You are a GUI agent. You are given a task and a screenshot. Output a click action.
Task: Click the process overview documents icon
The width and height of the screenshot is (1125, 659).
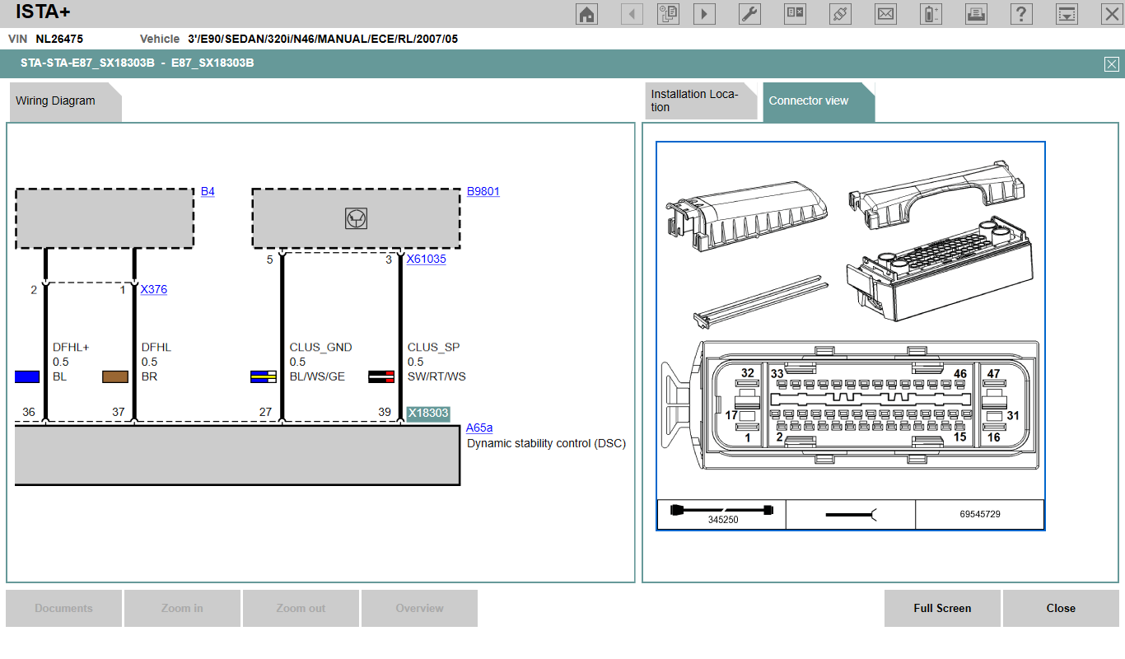coord(668,14)
